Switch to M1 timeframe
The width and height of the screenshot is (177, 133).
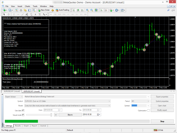point(51,14)
